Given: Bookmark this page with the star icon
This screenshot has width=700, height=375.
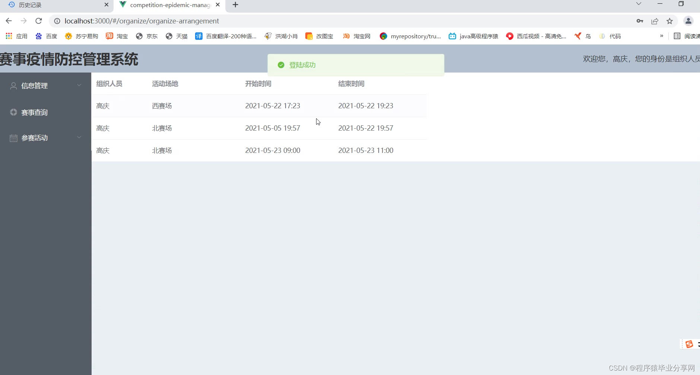Looking at the screenshot, I should point(669,21).
